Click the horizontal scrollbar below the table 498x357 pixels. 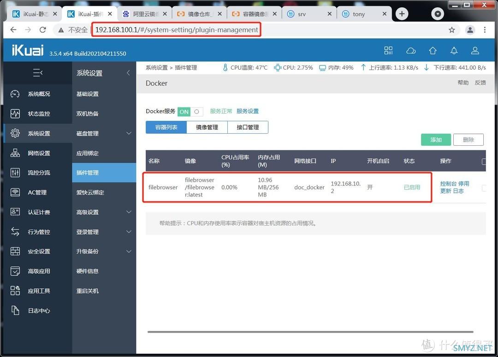pos(310,332)
